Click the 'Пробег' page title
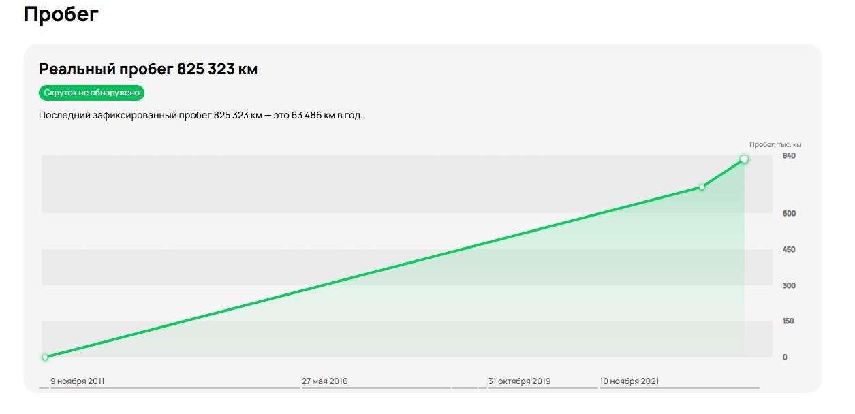This screenshot has height=414, width=855. click(x=61, y=15)
